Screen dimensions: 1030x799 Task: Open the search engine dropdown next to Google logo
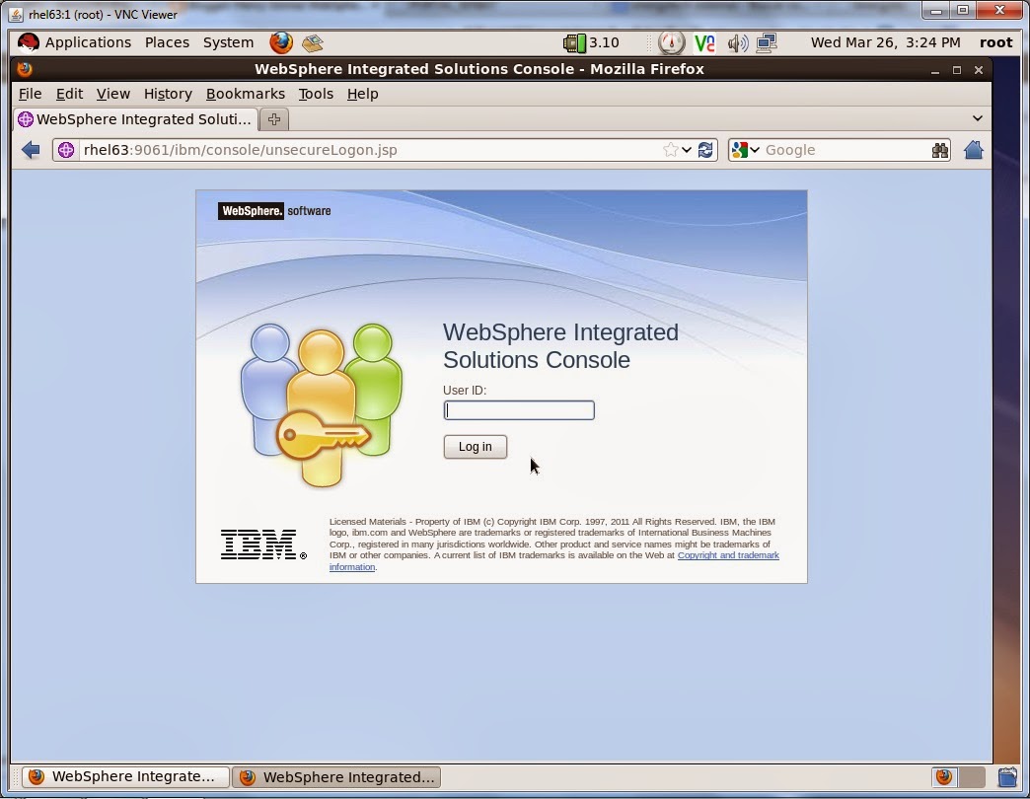coord(756,149)
